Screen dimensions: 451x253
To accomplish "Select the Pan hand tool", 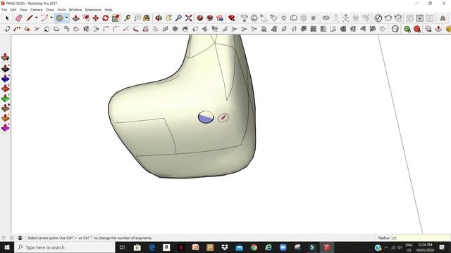I will pyautogui.click(x=168, y=18).
